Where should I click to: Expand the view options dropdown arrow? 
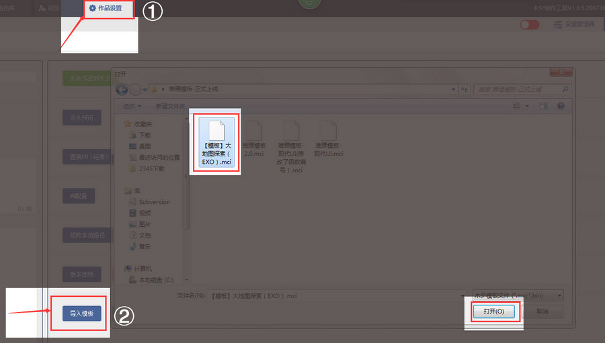pyautogui.click(x=528, y=106)
